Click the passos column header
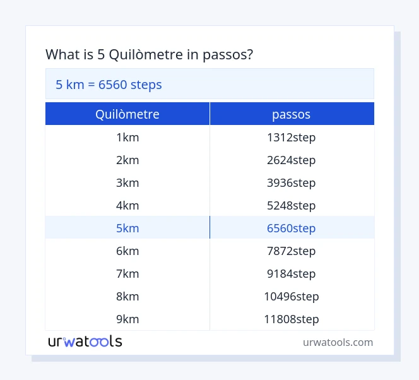This screenshot has height=380, width=419. point(292,114)
